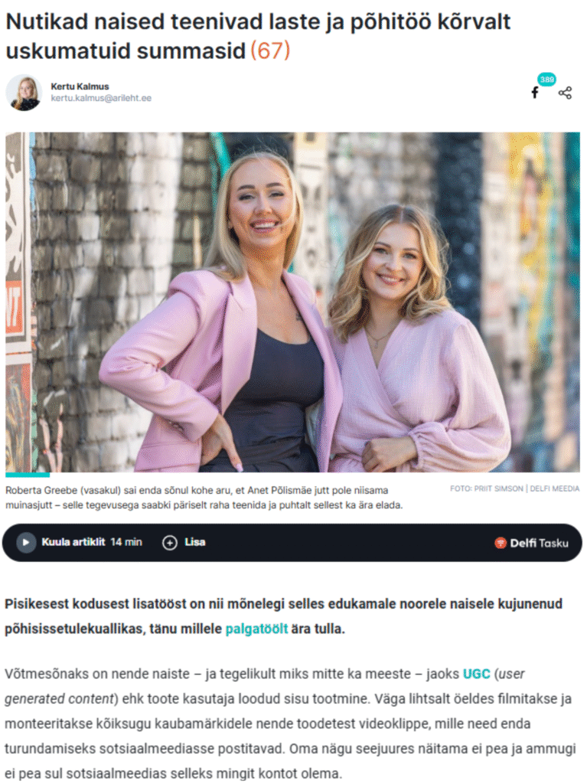The width and height of the screenshot is (587, 784).
Task: Click the Kuula artiklit label
Action: click(x=73, y=542)
